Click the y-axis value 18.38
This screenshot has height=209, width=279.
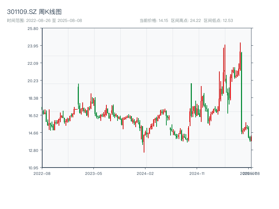pyautogui.click(x=33, y=98)
